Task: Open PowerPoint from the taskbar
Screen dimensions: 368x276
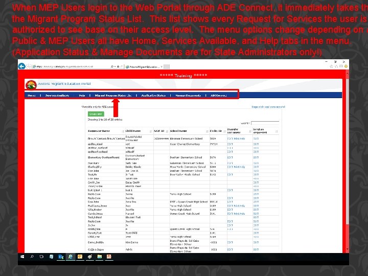Action: click(109, 257)
